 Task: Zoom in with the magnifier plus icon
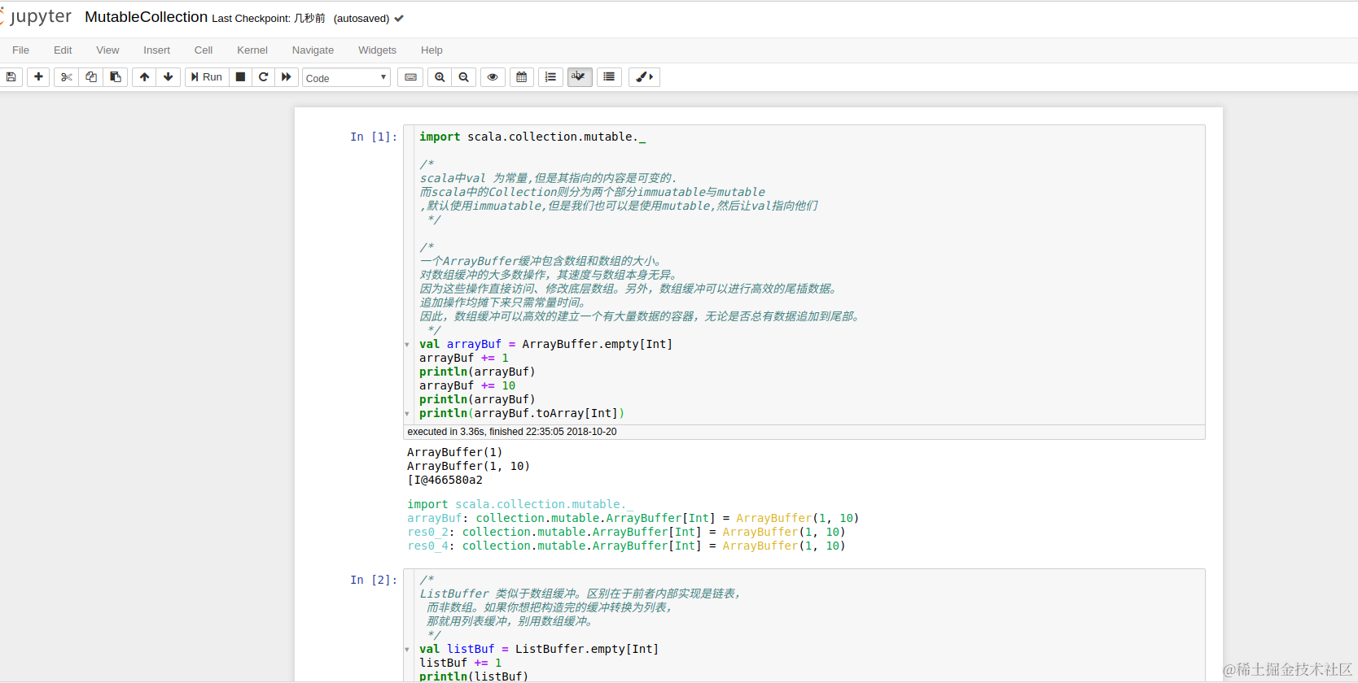(x=440, y=77)
